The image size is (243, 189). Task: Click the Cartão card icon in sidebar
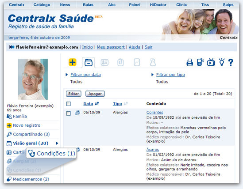[9, 152]
